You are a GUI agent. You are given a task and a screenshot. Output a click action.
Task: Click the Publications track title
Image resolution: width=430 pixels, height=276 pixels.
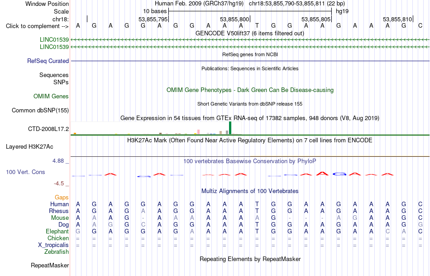pyautogui.click(x=250, y=68)
